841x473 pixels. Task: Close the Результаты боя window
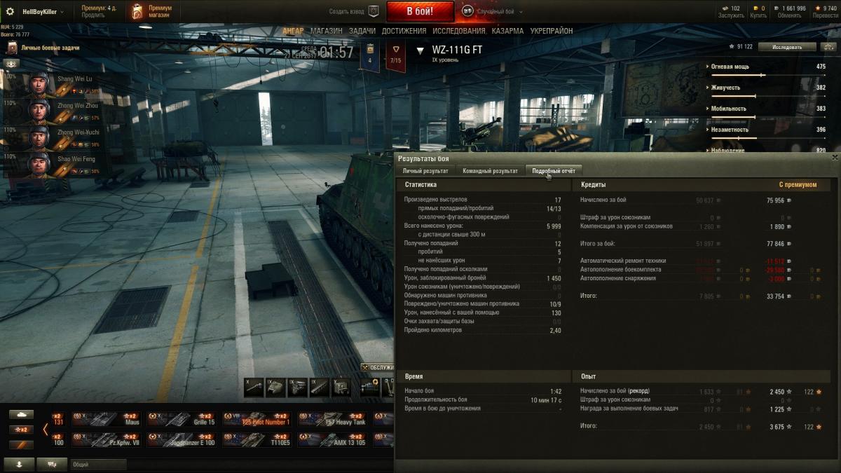[x=835, y=158]
